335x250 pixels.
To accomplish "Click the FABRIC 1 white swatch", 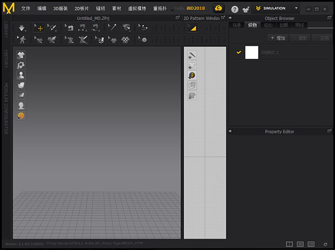I will point(251,52).
